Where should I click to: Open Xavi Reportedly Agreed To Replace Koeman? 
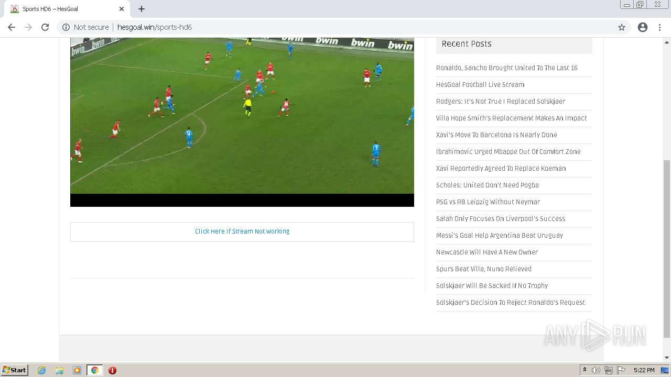[x=501, y=169]
